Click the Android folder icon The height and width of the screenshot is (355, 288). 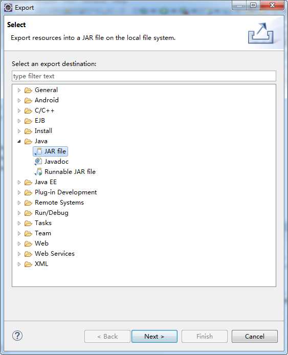(28, 100)
